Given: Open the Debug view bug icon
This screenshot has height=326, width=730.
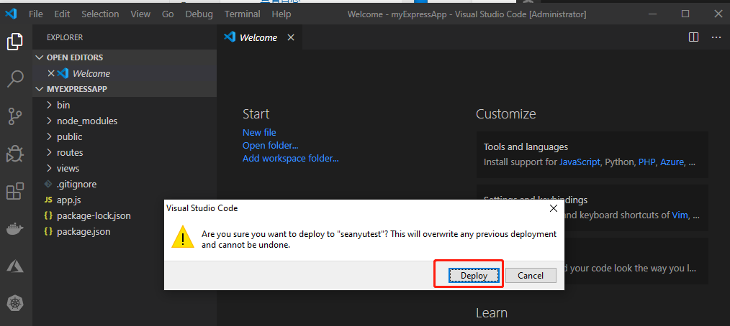Looking at the screenshot, I should (x=15, y=154).
